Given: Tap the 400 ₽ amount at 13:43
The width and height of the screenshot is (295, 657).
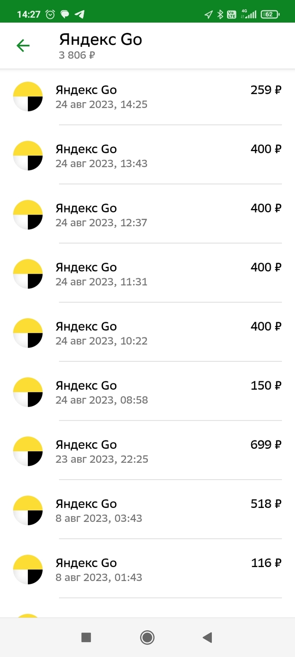Looking at the screenshot, I should [266, 149].
